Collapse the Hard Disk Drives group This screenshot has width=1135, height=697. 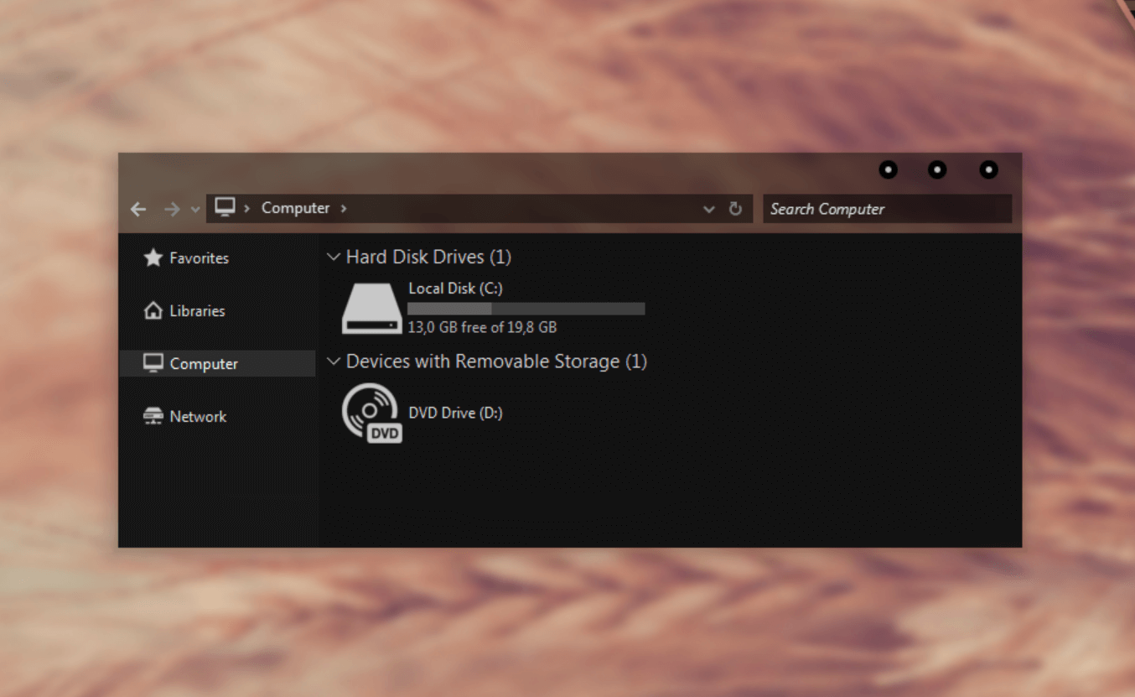334,257
